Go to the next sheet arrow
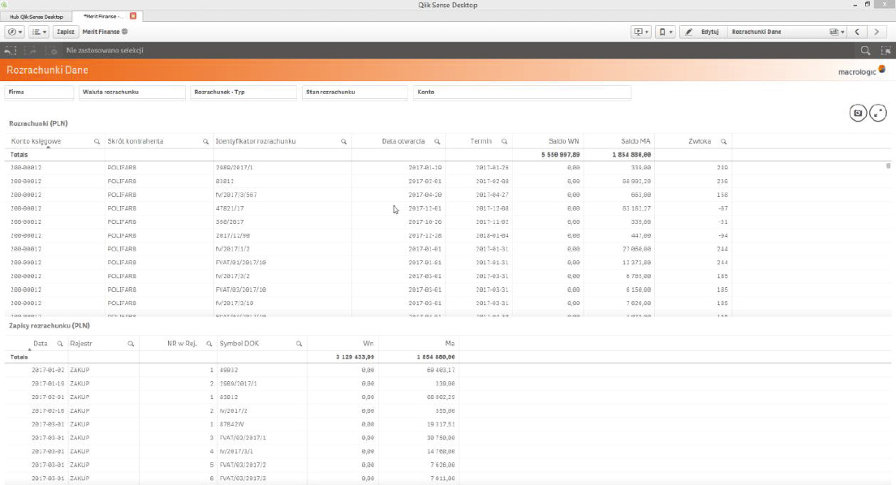Viewport: 896px width, 485px height. [x=876, y=32]
